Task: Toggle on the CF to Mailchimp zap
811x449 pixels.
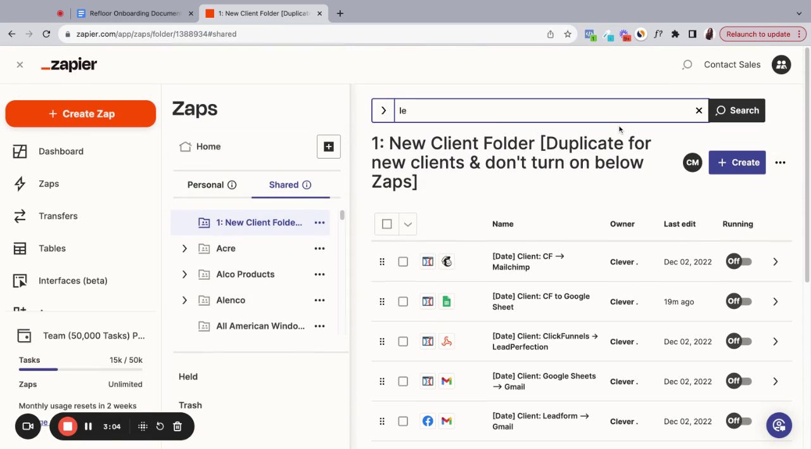Action: (x=739, y=262)
